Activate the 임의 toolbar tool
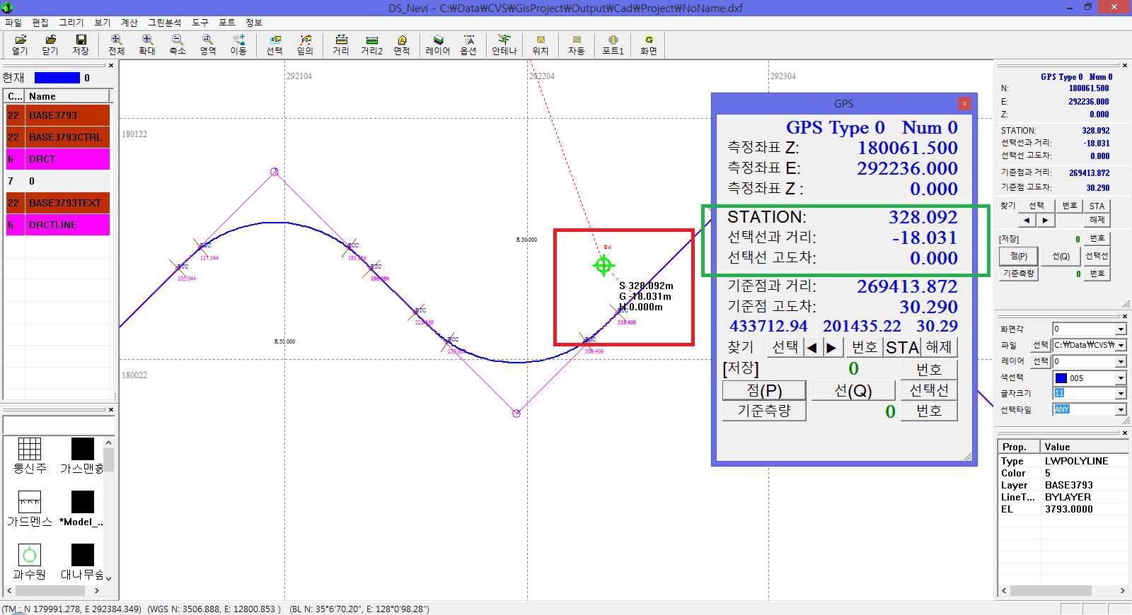The image size is (1132, 615). coord(305,45)
